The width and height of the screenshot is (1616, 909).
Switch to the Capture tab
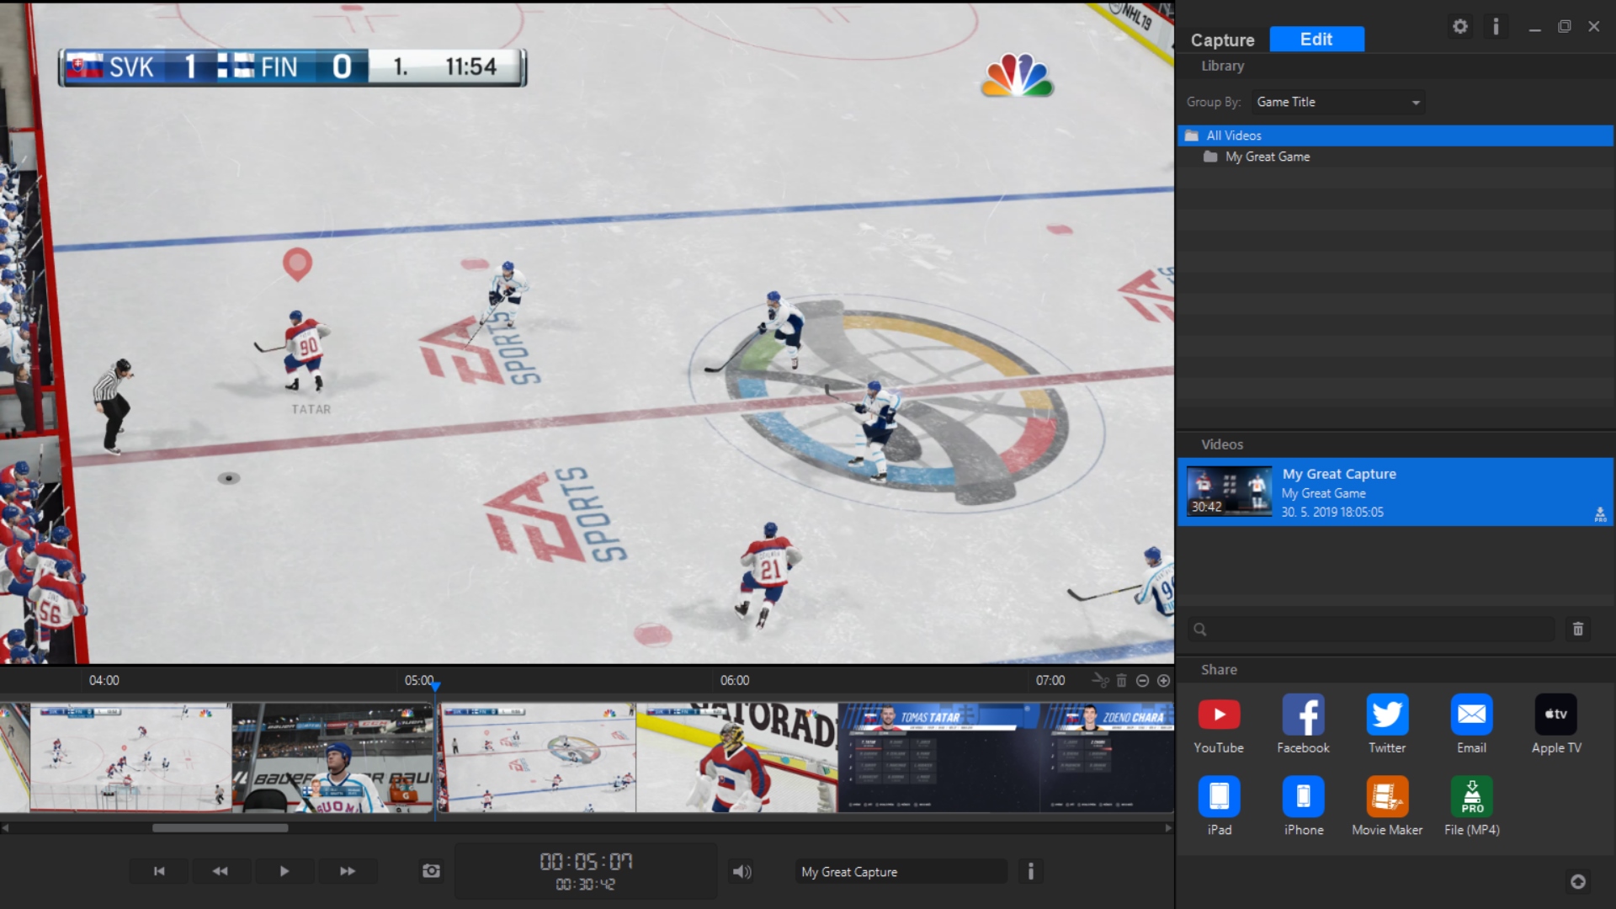pos(1222,40)
